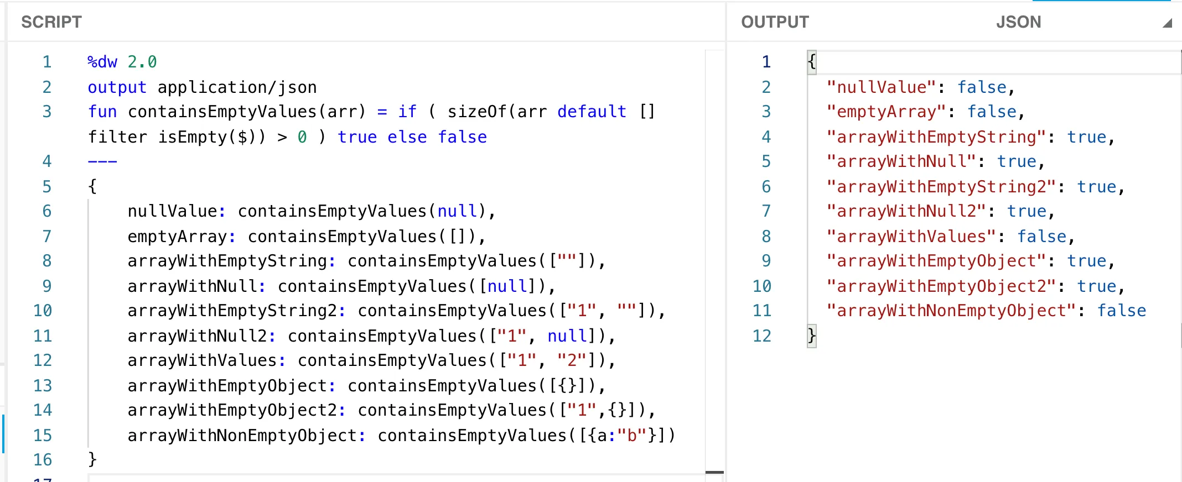1182x482 pixels.
Task: Select the "arrayWithEmptyObject": true output line
Action: click(x=971, y=261)
